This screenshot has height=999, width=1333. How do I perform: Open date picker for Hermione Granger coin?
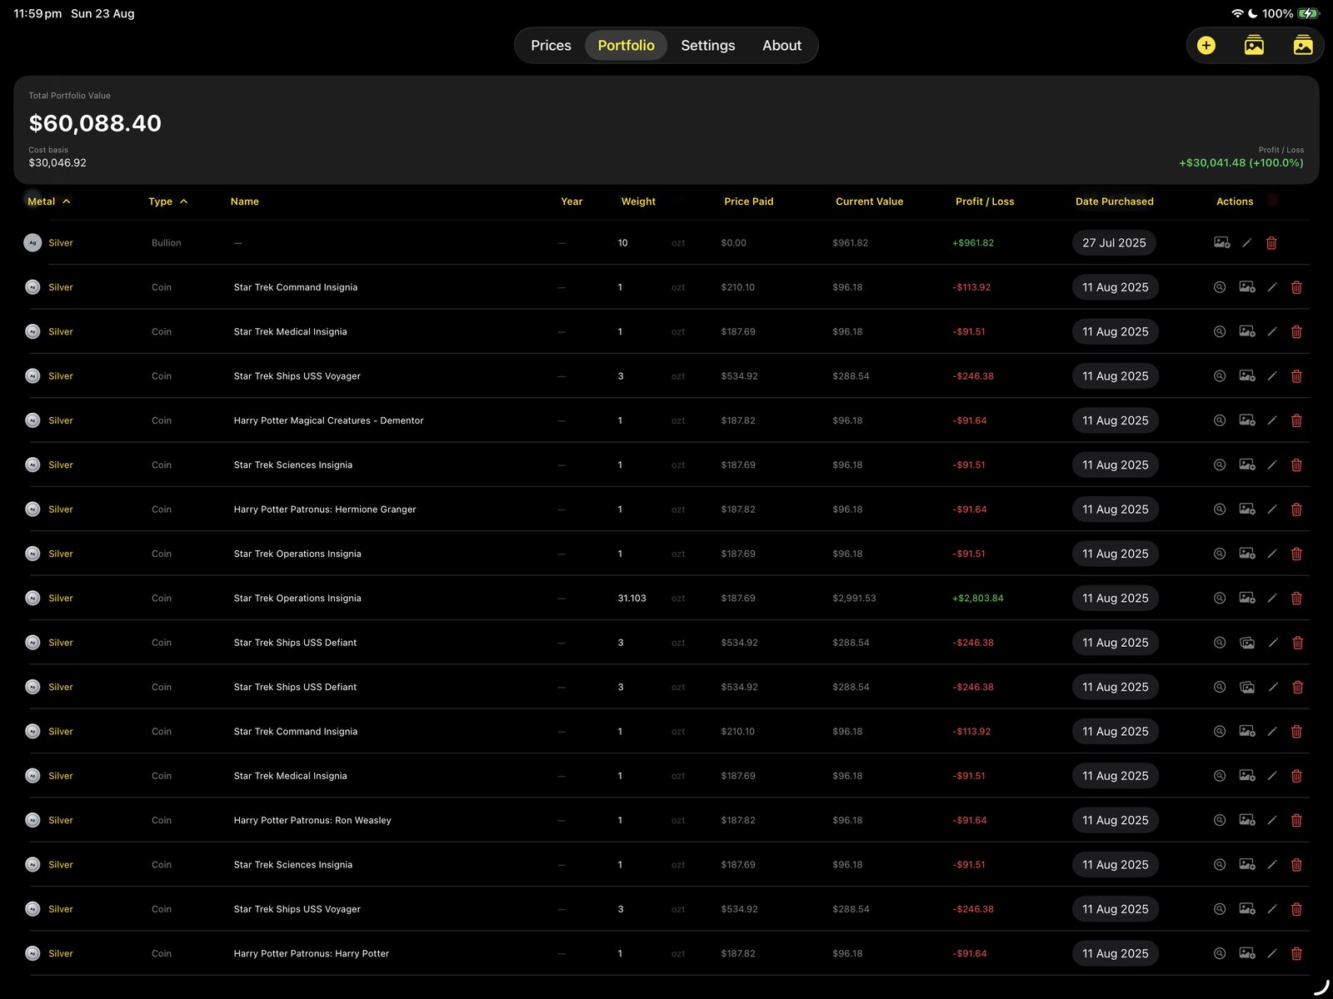tap(1115, 509)
